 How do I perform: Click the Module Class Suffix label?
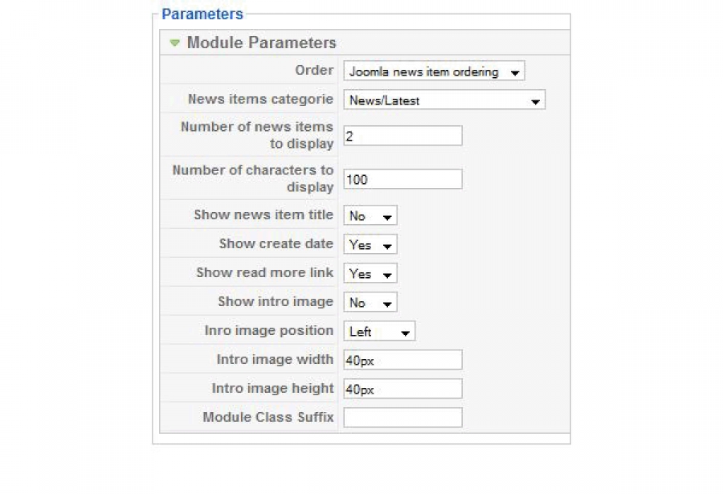[268, 417]
